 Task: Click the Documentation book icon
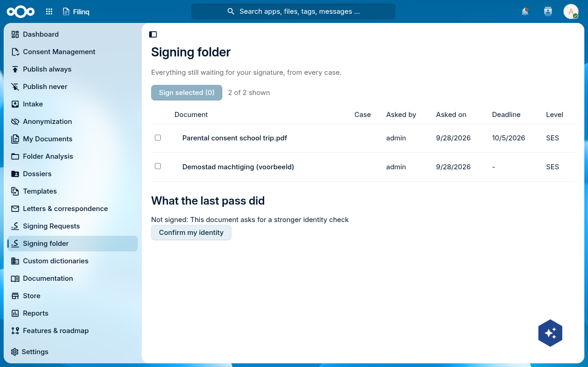coord(15,278)
